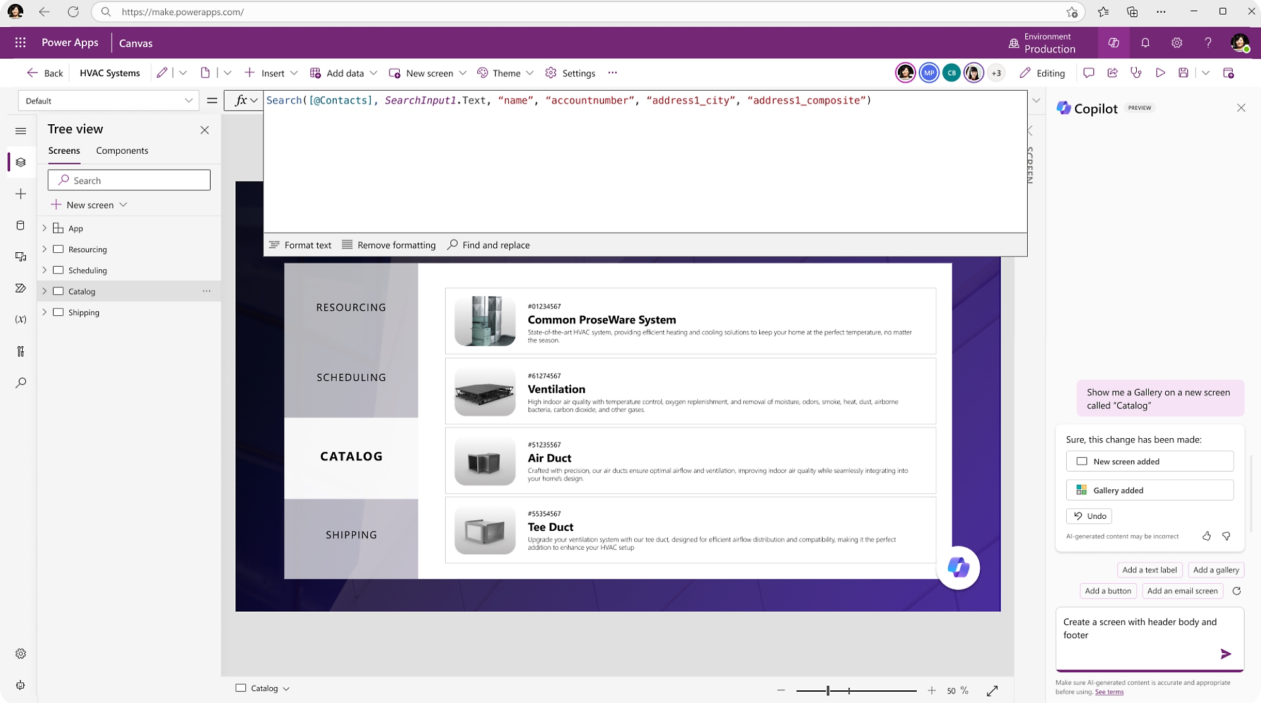The image size is (1261, 703).
Task: Click Add a gallery button
Action: point(1215,570)
